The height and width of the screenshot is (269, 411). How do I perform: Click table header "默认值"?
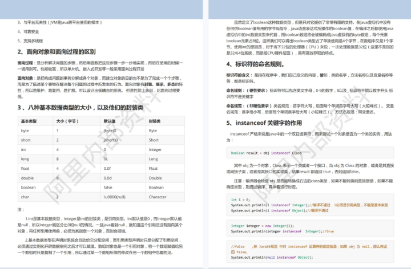point(109,121)
